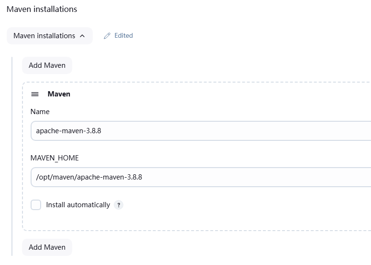This screenshot has width=371, height=265.
Task: Open the Install automatically help question mark
Action: (x=119, y=205)
